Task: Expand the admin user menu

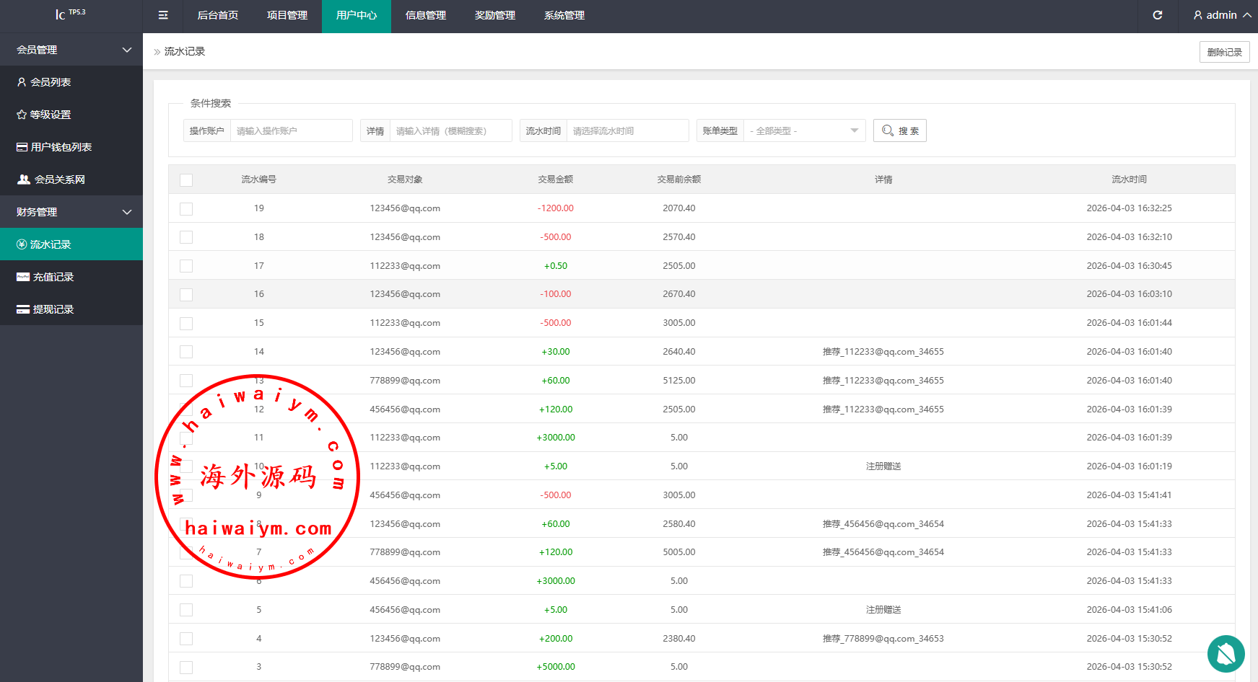Action: pos(1222,15)
